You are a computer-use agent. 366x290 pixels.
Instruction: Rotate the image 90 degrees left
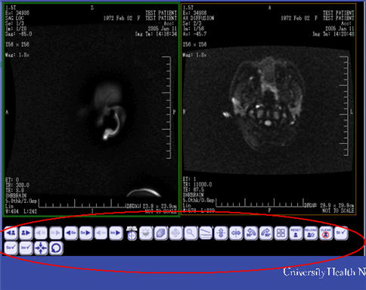coord(251,233)
